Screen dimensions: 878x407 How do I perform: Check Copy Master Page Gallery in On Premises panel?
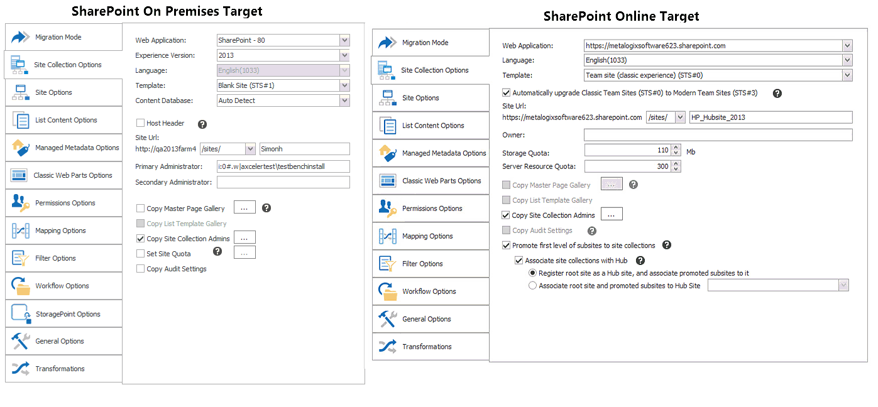pos(141,209)
